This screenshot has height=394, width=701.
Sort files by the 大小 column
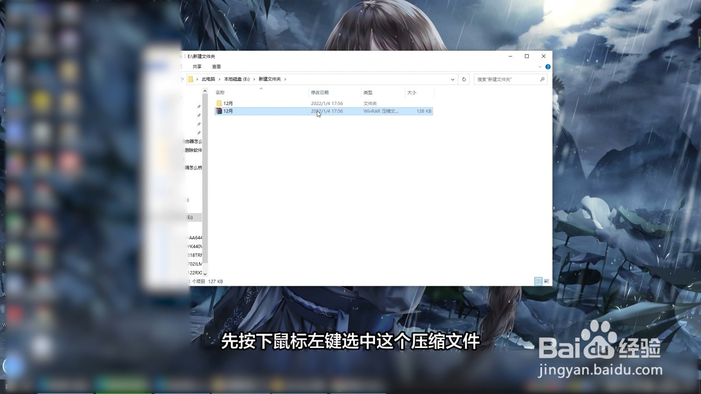pos(412,92)
